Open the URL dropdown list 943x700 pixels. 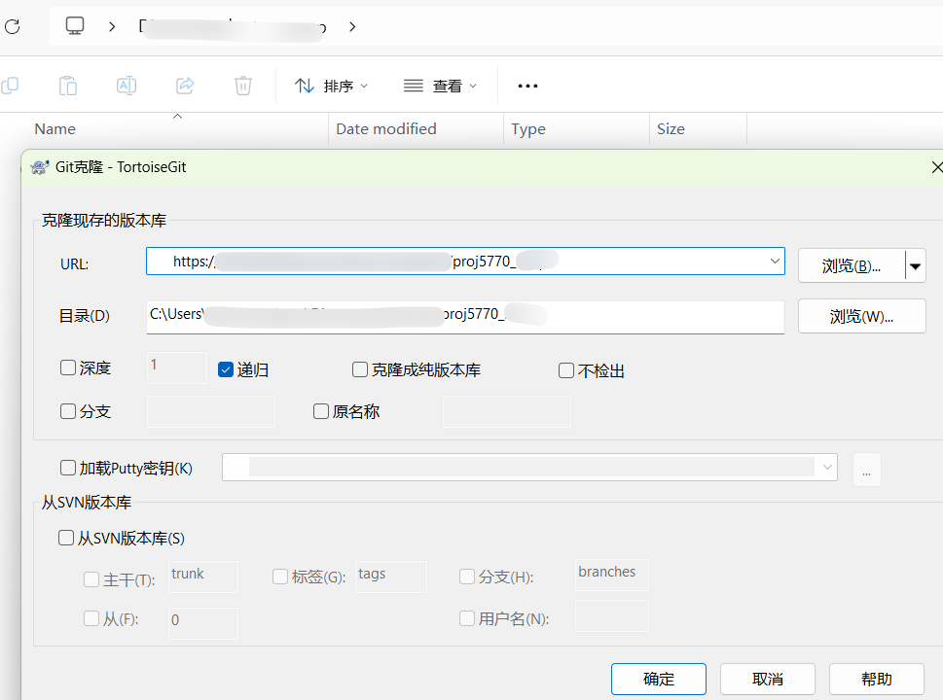774,261
